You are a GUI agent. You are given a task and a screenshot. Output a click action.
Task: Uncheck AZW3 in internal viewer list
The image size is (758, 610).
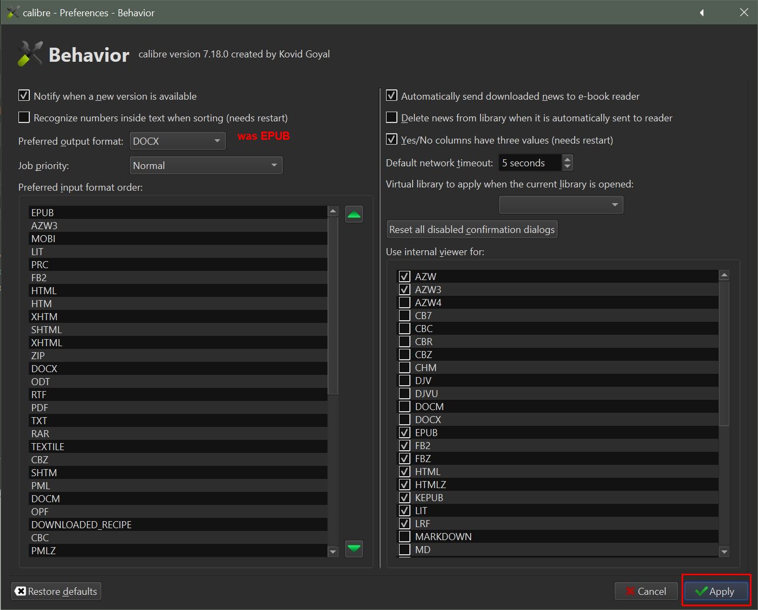tap(404, 289)
